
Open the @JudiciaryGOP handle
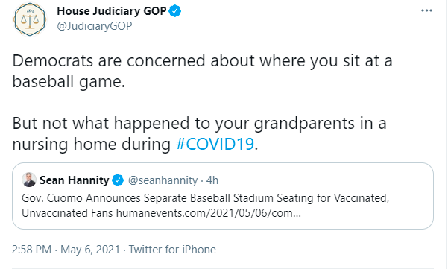click(x=95, y=26)
